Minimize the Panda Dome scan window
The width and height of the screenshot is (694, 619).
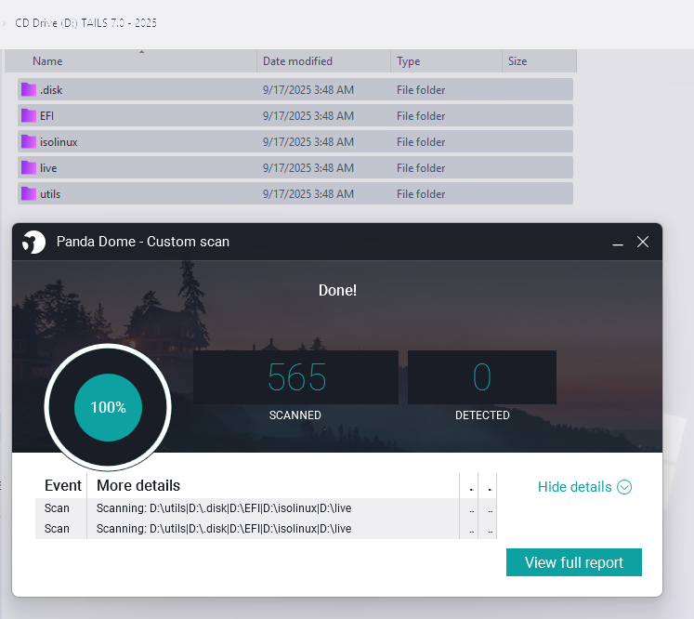pos(618,243)
